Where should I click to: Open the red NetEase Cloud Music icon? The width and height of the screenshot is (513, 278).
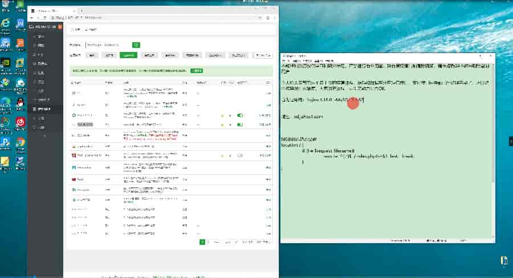(x=21, y=123)
